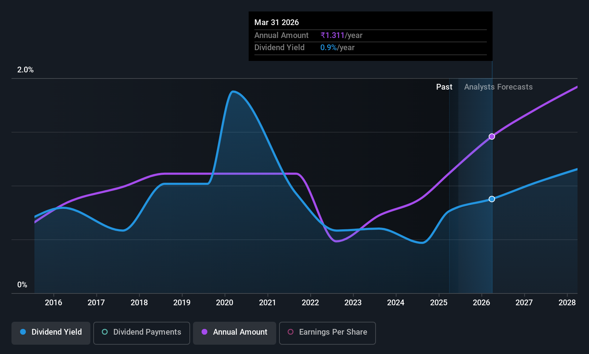The image size is (589, 354).
Task: Click the 2020 x-axis label
Action: pos(225,302)
